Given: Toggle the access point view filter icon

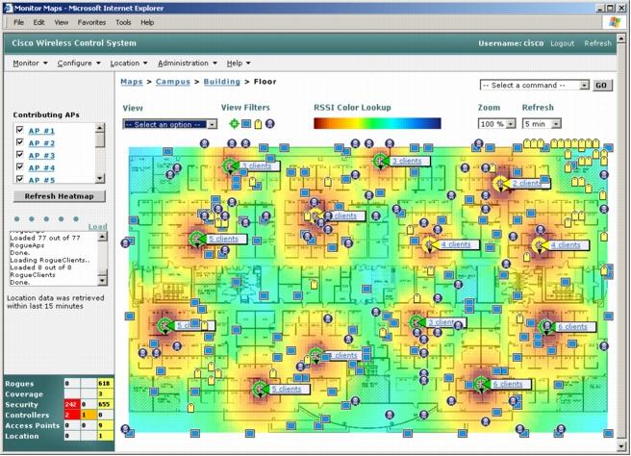Looking at the screenshot, I should [x=234, y=123].
